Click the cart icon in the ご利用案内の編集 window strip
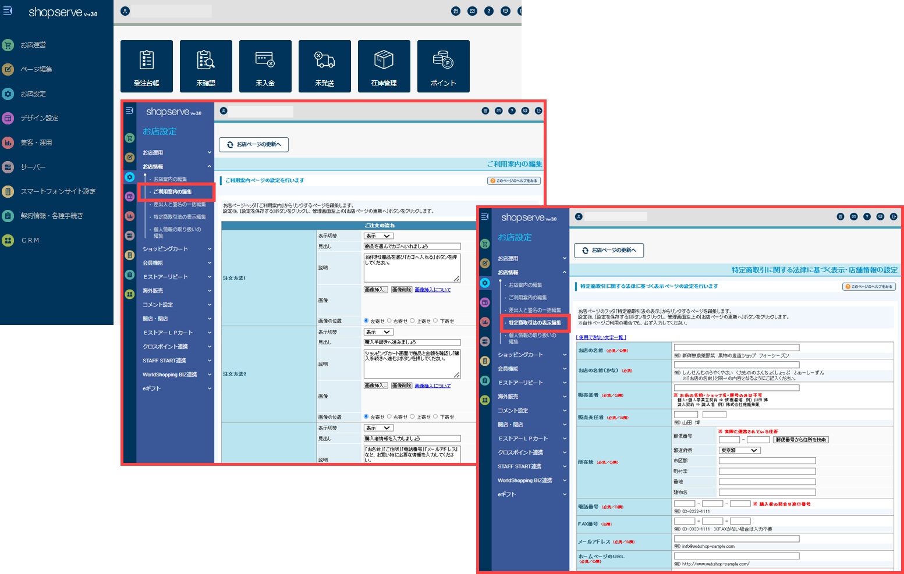The width and height of the screenshot is (904, 574). pos(130,138)
